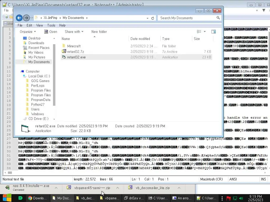The width and height of the screenshot is (270, 202).
Task: Click the Notepad++ horizontal scrollbar thumb
Action: [10, 173]
